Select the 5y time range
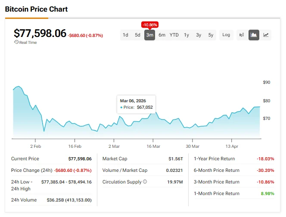 [x=211, y=35]
